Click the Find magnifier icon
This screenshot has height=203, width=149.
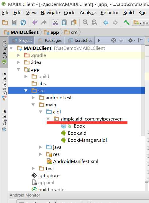coord(85,22)
